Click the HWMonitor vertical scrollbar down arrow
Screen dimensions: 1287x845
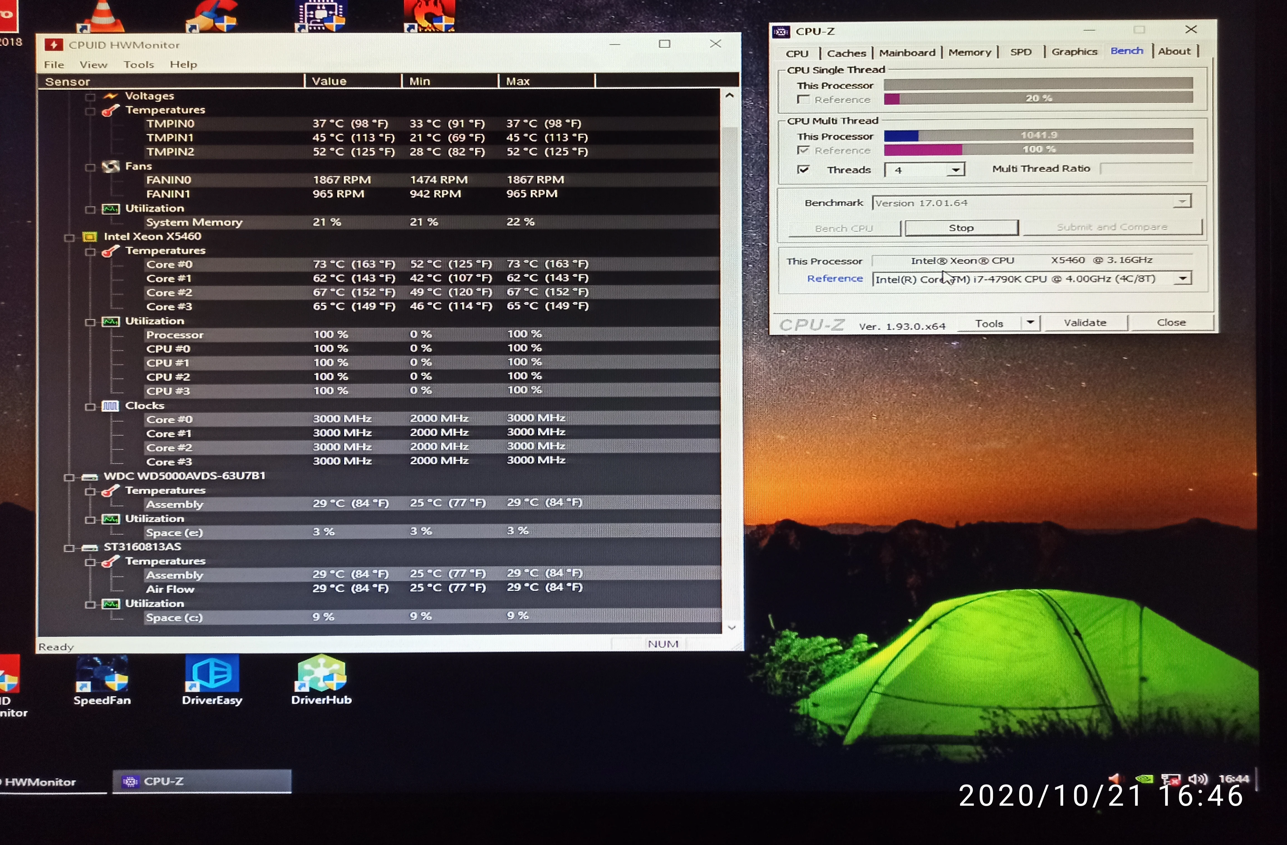click(x=731, y=628)
